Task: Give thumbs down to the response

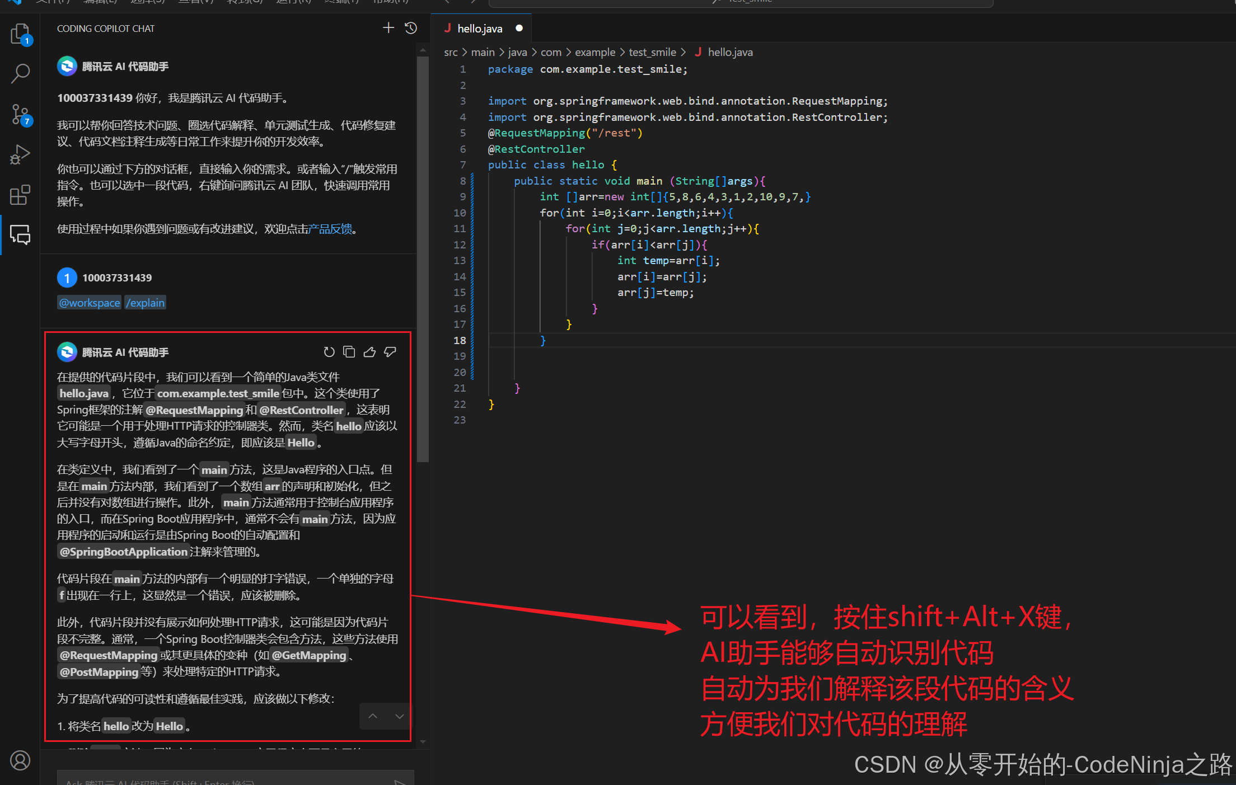Action: [390, 352]
